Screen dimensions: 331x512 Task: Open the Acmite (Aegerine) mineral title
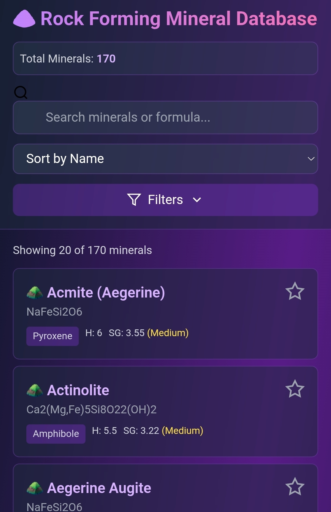(106, 293)
